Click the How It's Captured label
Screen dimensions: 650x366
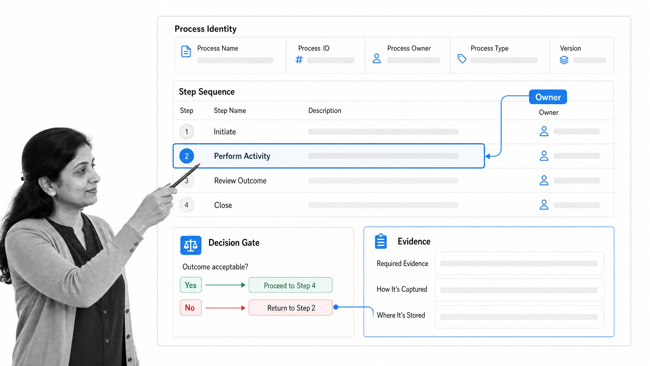(x=402, y=289)
